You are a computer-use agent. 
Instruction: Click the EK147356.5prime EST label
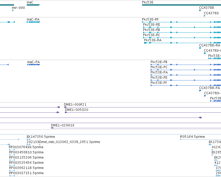point(41,137)
